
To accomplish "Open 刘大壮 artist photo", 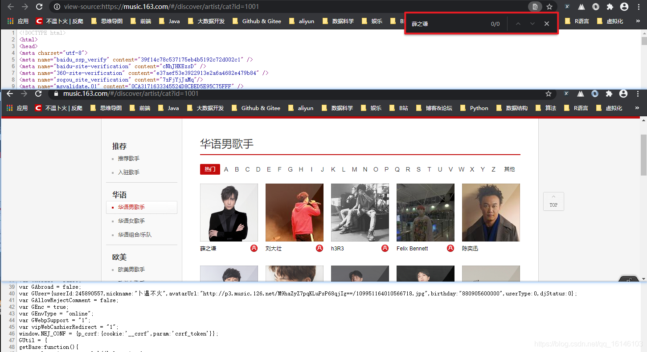I will click(x=295, y=213).
